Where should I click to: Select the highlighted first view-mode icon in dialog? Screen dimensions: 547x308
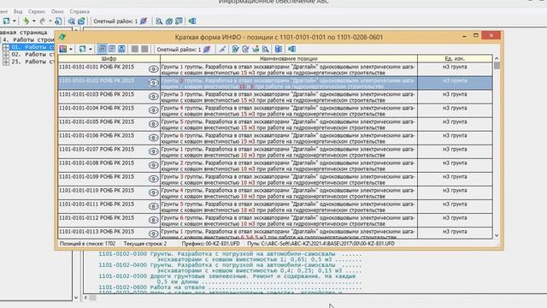point(102,49)
